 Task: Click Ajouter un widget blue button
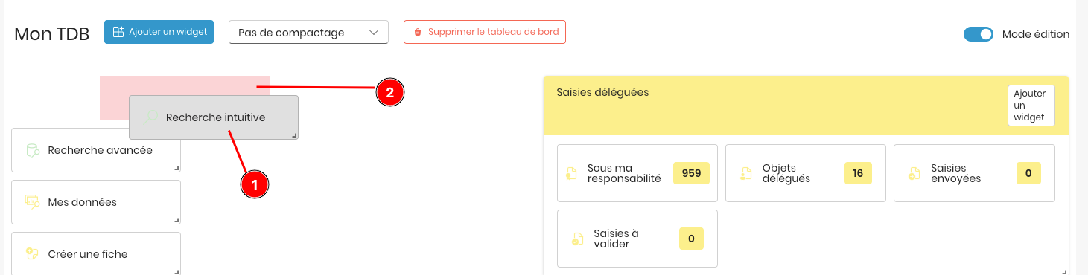(159, 32)
